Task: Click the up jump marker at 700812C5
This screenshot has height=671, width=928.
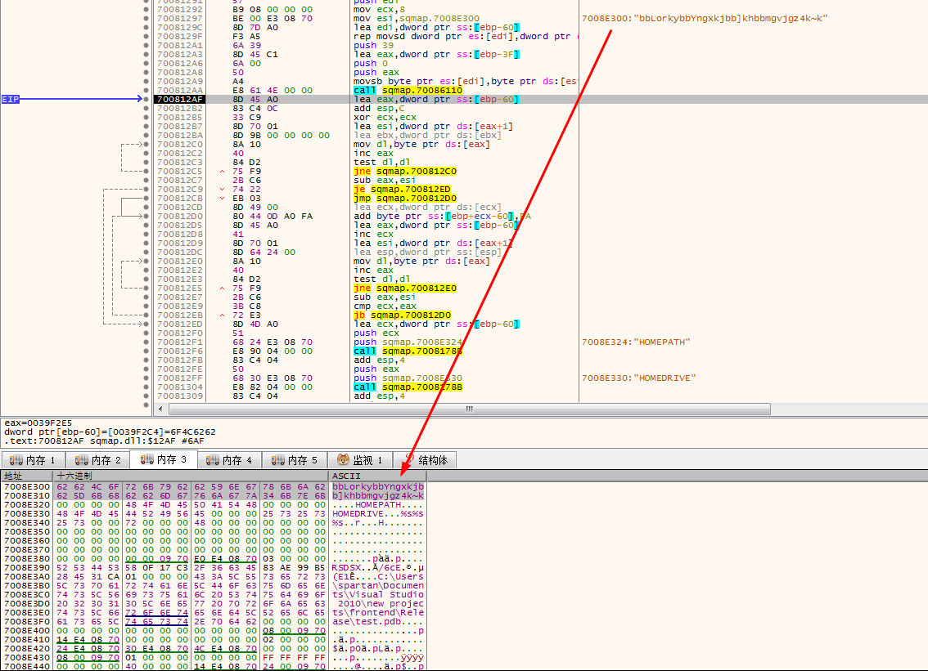Action: coord(222,172)
